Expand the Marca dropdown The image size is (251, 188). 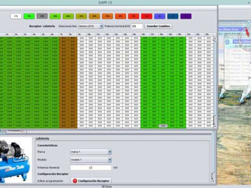click(x=91, y=152)
